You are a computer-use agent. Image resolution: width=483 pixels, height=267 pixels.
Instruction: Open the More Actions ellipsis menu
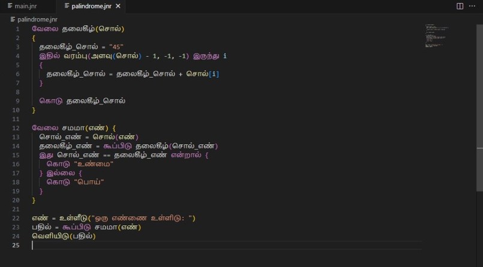pyautogui.click(x=472, y=6)
